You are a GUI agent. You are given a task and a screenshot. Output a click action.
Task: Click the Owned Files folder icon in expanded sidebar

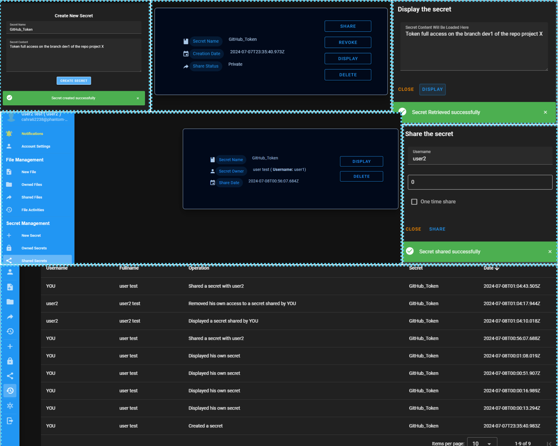(x=9, y=184)
